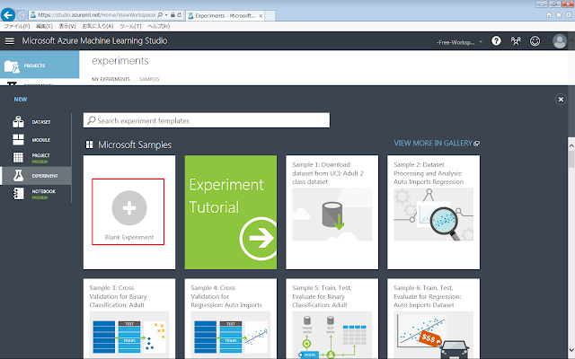Screen dimensions: 575x359
Task: Close the Experiments browser tab
Action: tap(261, 16)
